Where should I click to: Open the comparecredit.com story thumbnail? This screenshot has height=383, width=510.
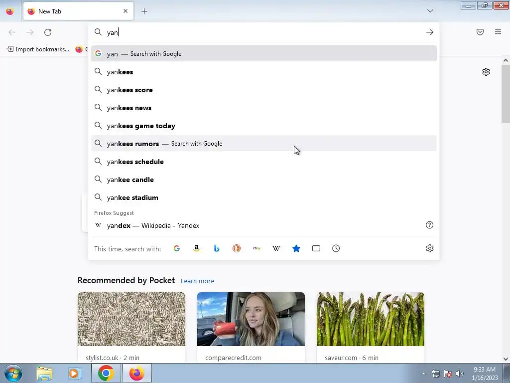click(x=251, y=319)
